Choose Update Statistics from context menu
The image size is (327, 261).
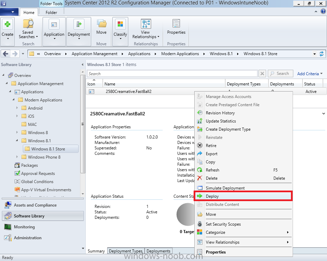[x=243, y=121]
